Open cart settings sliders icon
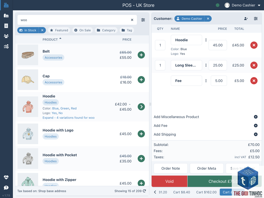 tap(255, 19)
